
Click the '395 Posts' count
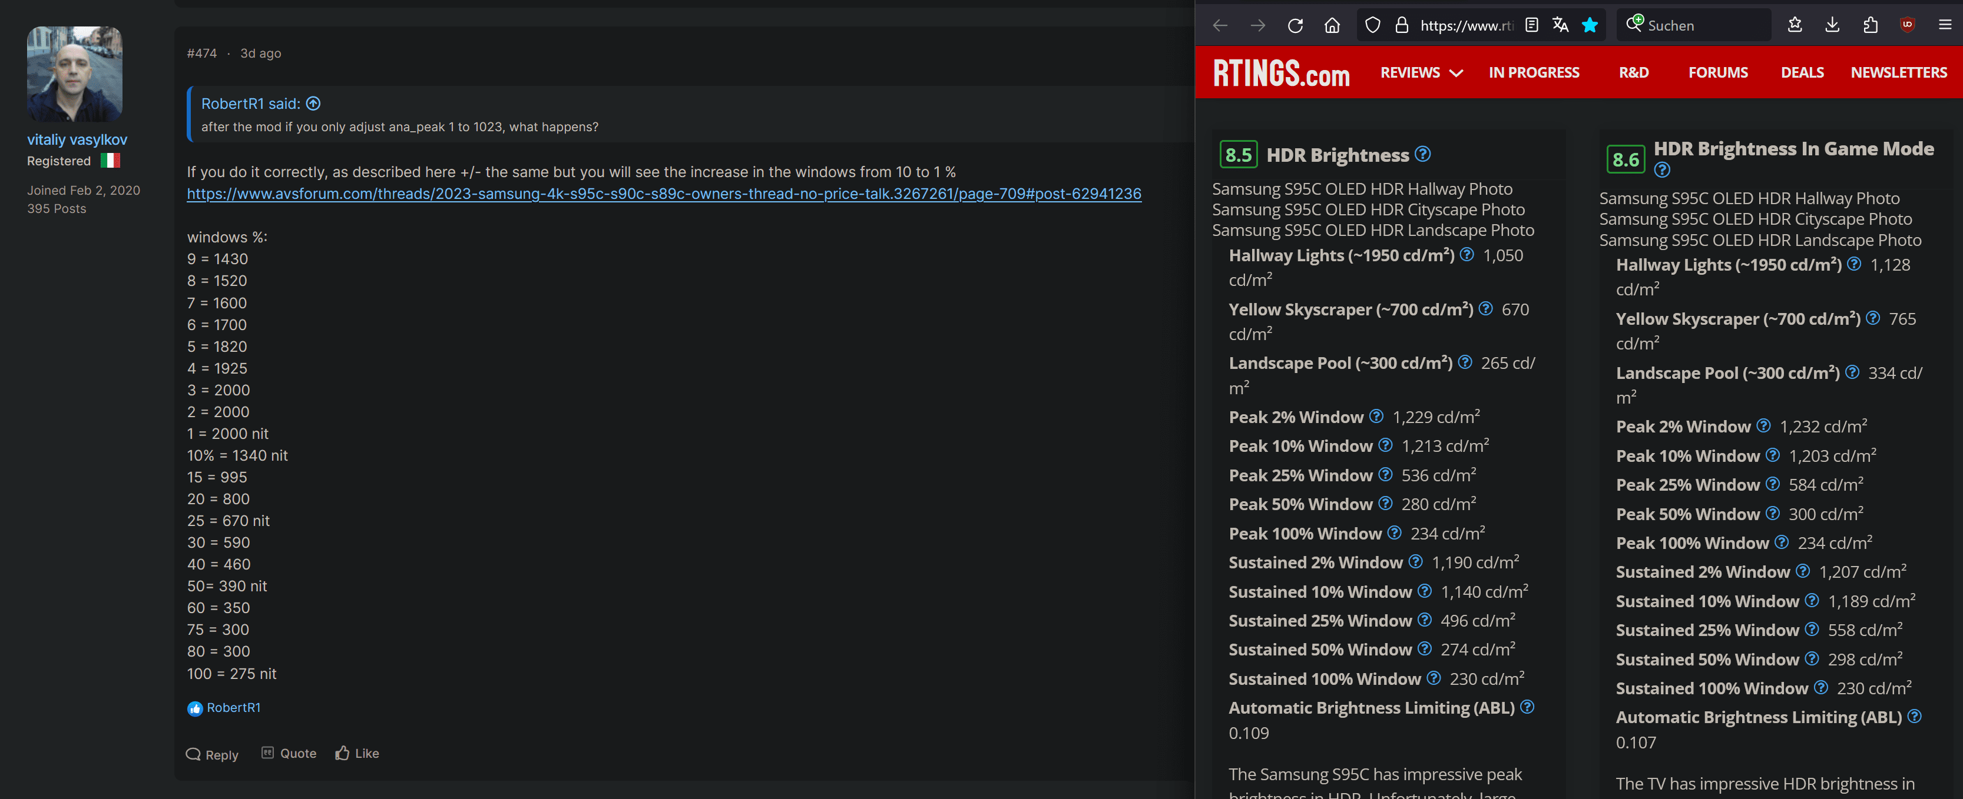pyautogui.click(x=57, y=208)
